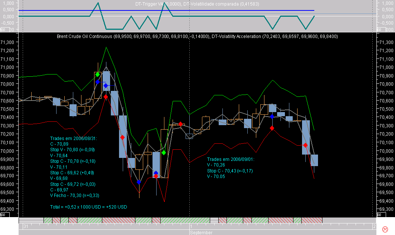Click the '2' date label at axis end
The width and height of the screenshot is (395, 235).
tap(374, 226)
